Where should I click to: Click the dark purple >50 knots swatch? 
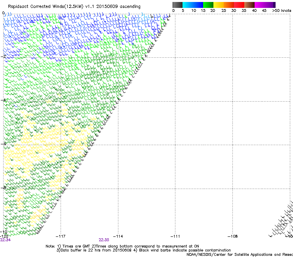[x=274, y=5]
